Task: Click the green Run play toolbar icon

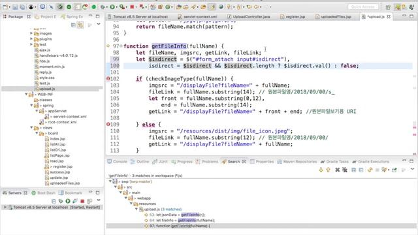Action: [112, 7]
